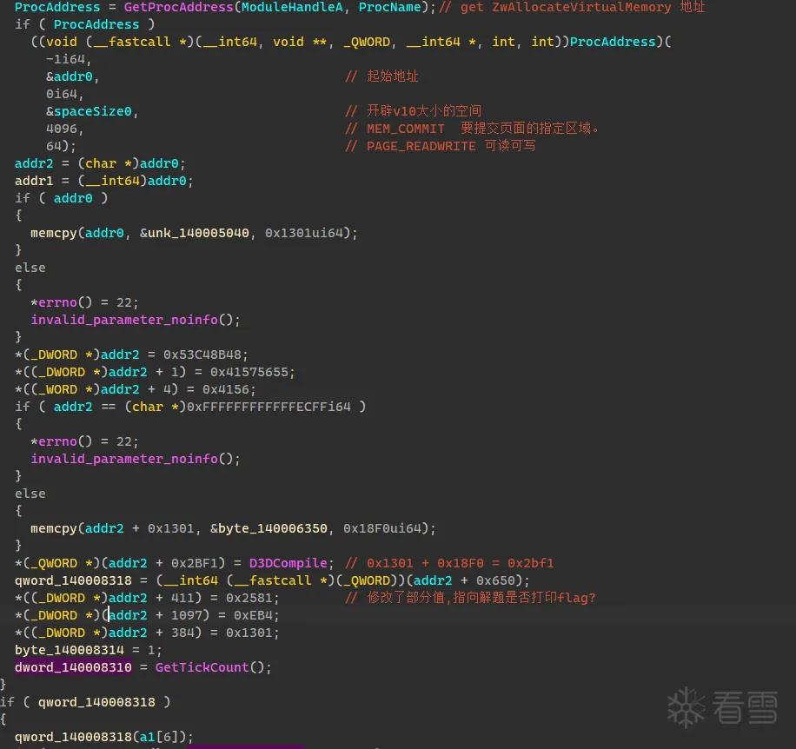Screen dimensions: 796x749
Task: Select the D3DCompile identifier
Action: (x=288, y=563)
